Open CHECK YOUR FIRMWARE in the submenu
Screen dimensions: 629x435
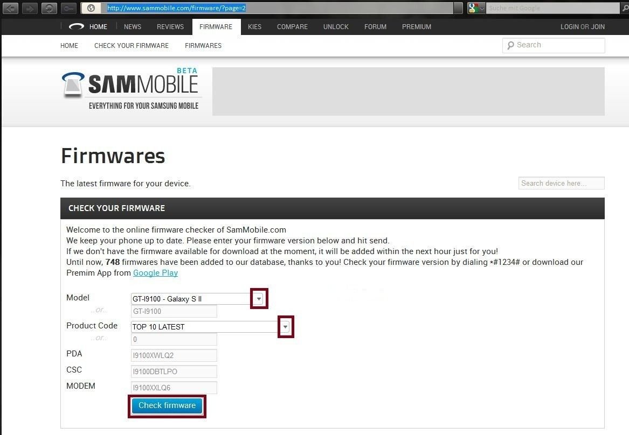point(132,46)
